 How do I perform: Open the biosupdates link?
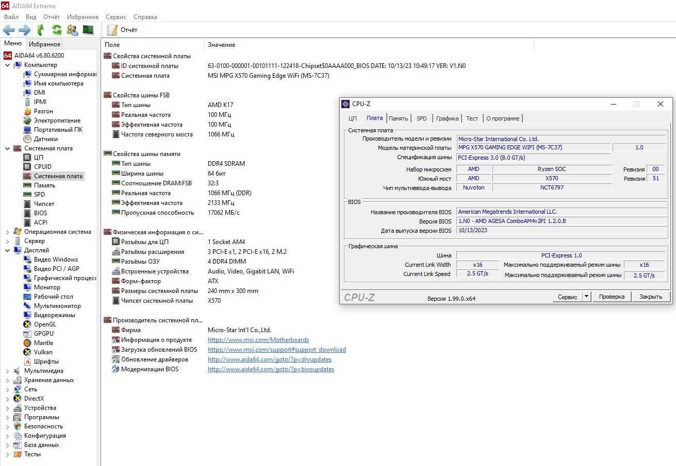point(271,369)
